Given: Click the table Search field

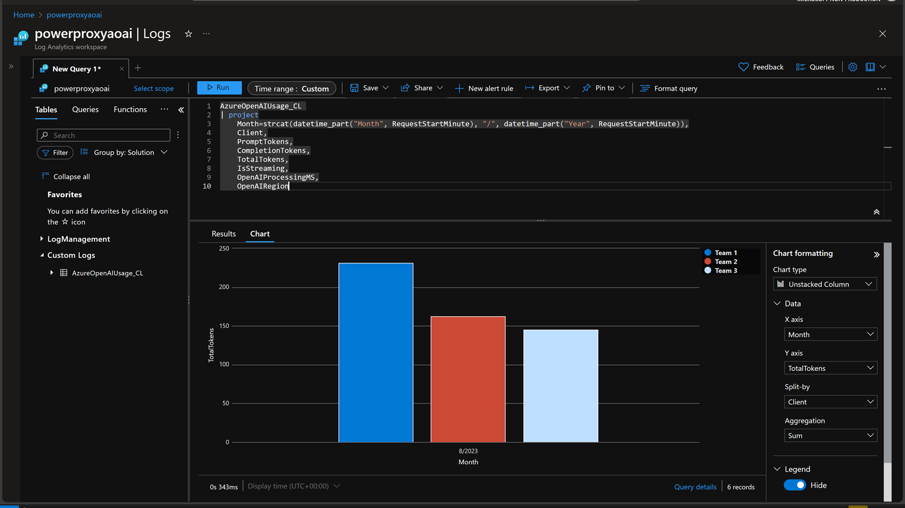Looking at the screenshot, I should [x=104, y=135].
